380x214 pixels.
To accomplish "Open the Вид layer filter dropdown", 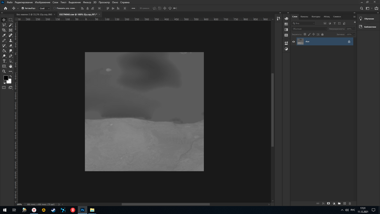I will 303,23.
